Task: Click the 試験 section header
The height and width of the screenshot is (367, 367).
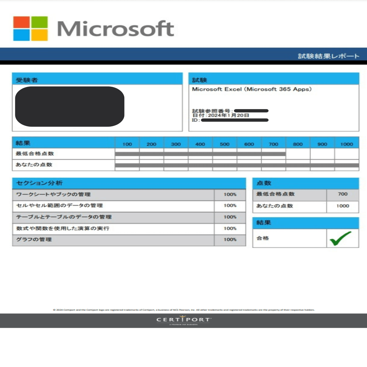Action: click(274, 79)
